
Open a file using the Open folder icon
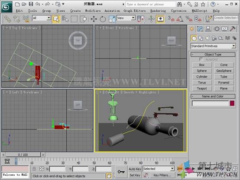pos(24,4)
